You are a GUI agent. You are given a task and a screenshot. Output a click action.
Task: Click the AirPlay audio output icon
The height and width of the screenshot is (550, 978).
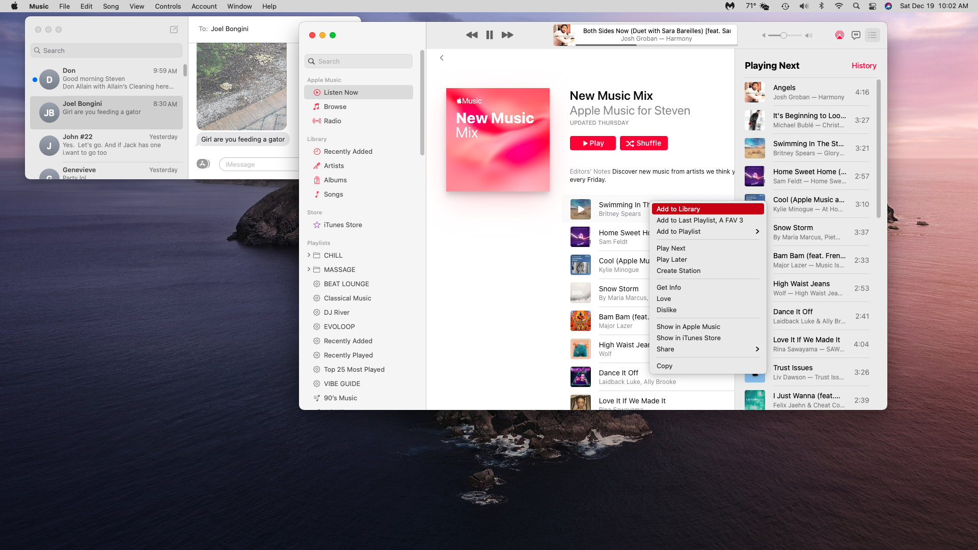point(839,35)
